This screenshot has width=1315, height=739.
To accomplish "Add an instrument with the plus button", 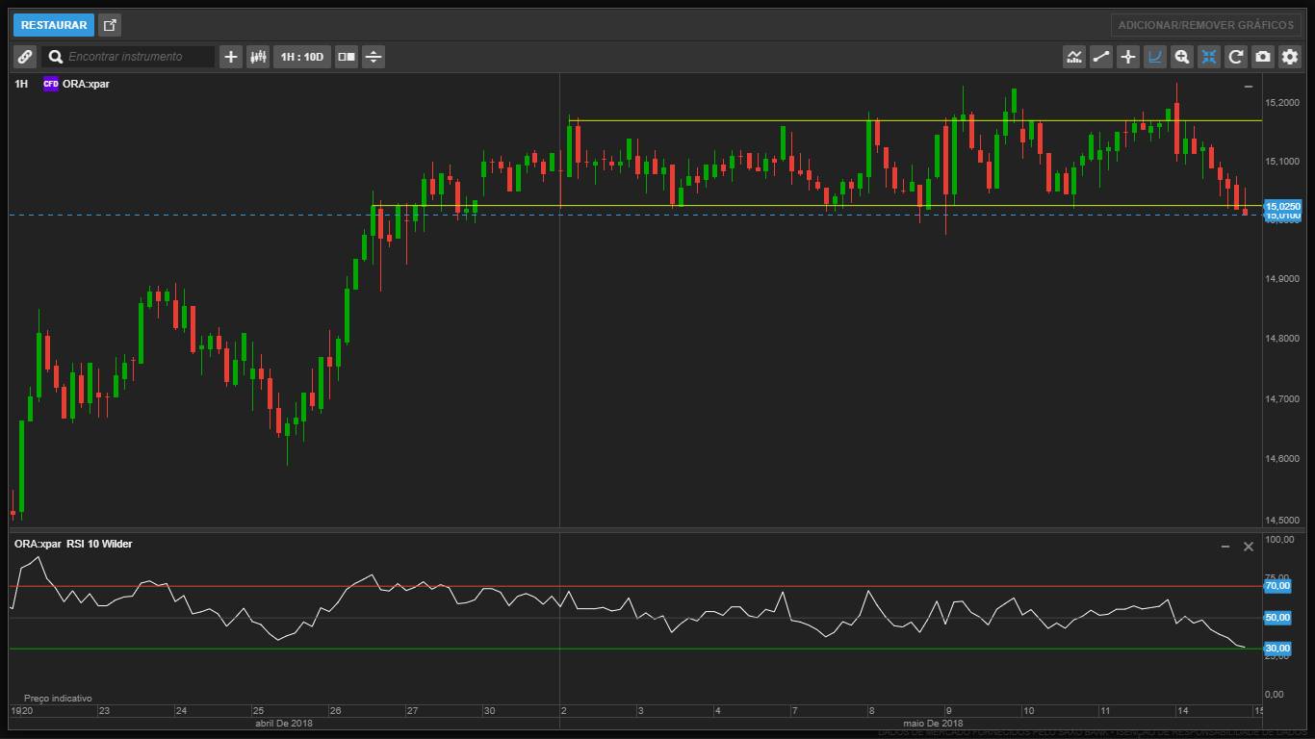I will [x=231, y=57].
